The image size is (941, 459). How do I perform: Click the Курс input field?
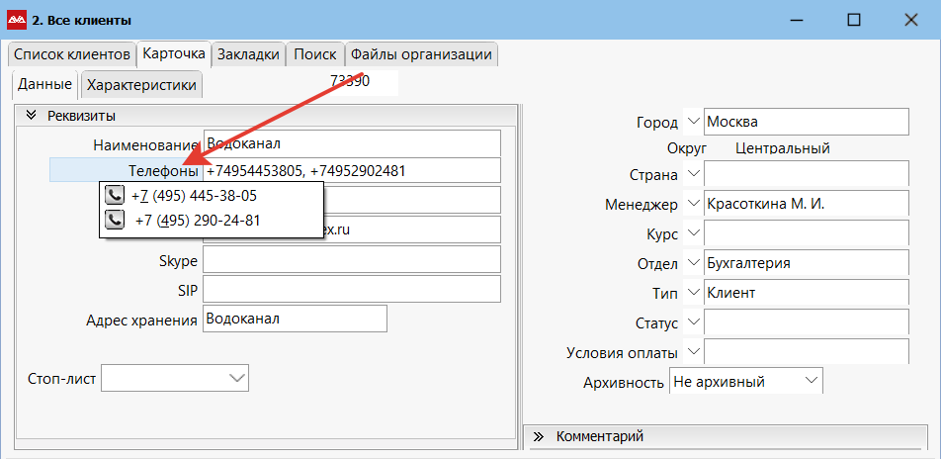(807, 233)
